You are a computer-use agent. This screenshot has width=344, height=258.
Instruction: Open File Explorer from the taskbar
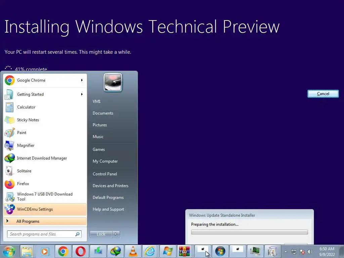coord(27,251)
